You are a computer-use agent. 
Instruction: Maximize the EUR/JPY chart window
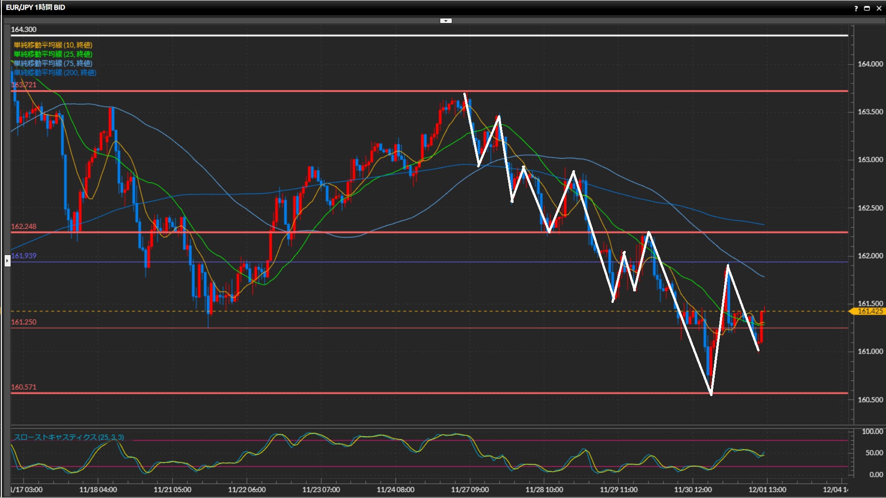867,8
